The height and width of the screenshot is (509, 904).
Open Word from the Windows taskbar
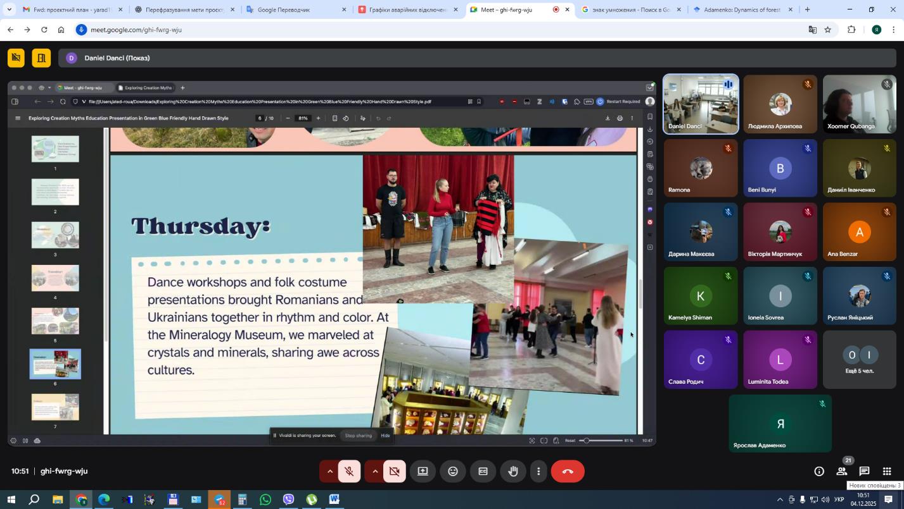[334, 500]
